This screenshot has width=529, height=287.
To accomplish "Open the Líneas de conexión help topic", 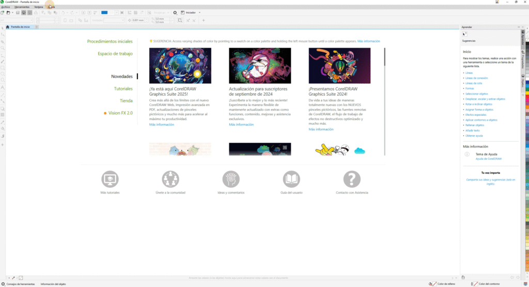I will click(x=476, y=78).
